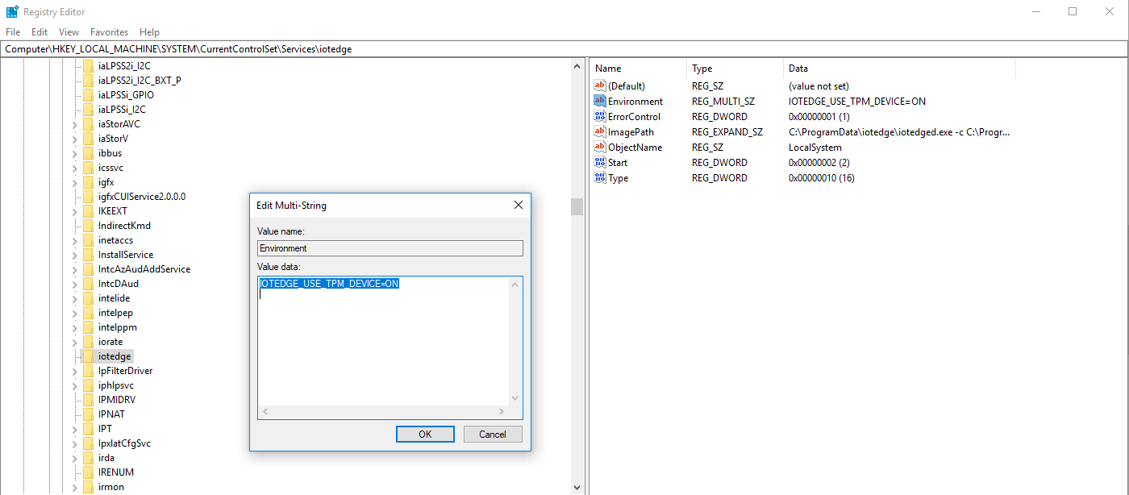Click the iotedge folder icon in the tree
The width and height of the screenshot is (1129, 495).
click(87, 356)
